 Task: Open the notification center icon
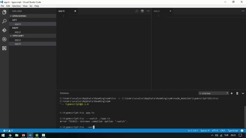240,135
